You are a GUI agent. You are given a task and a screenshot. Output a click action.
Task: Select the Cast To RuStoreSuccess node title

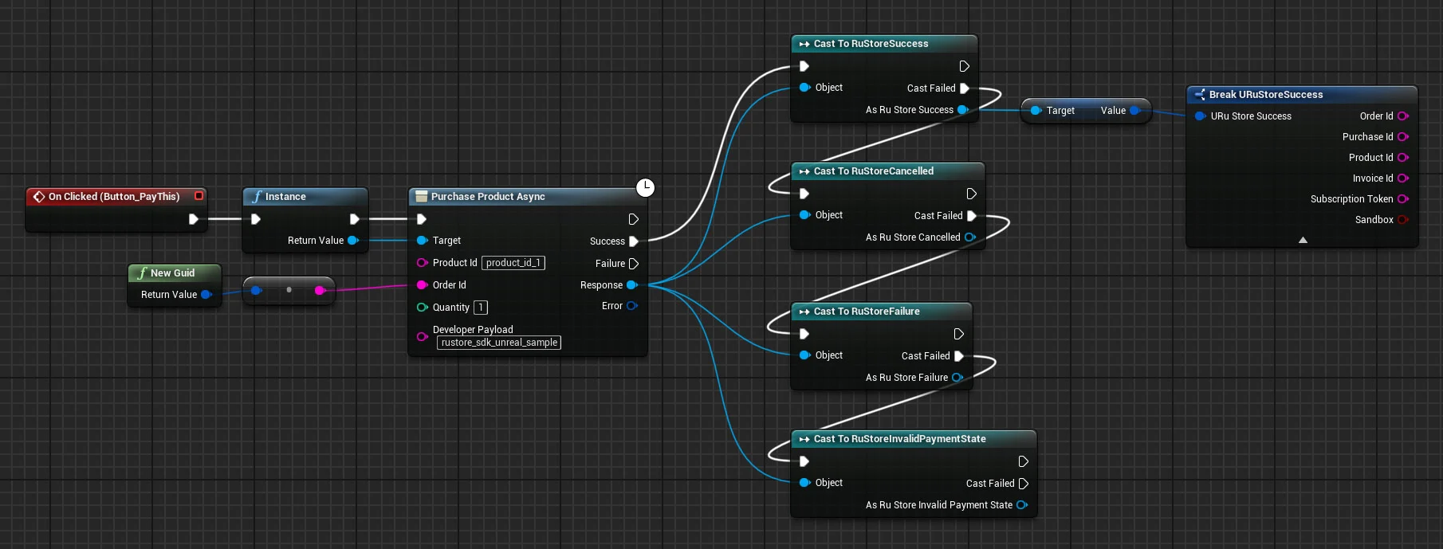(871, 44)
